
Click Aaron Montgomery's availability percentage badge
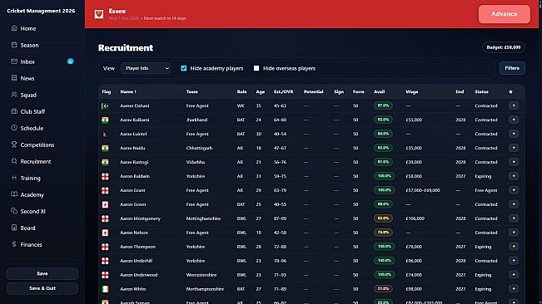coord(383,218)
